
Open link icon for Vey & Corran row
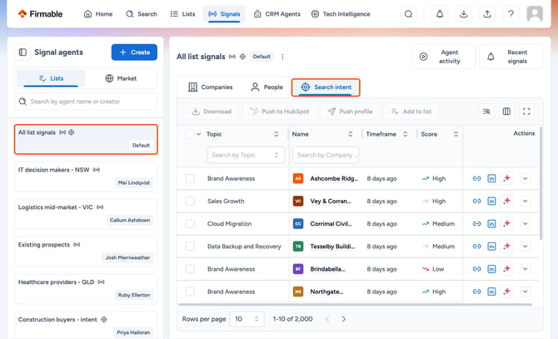476,201
